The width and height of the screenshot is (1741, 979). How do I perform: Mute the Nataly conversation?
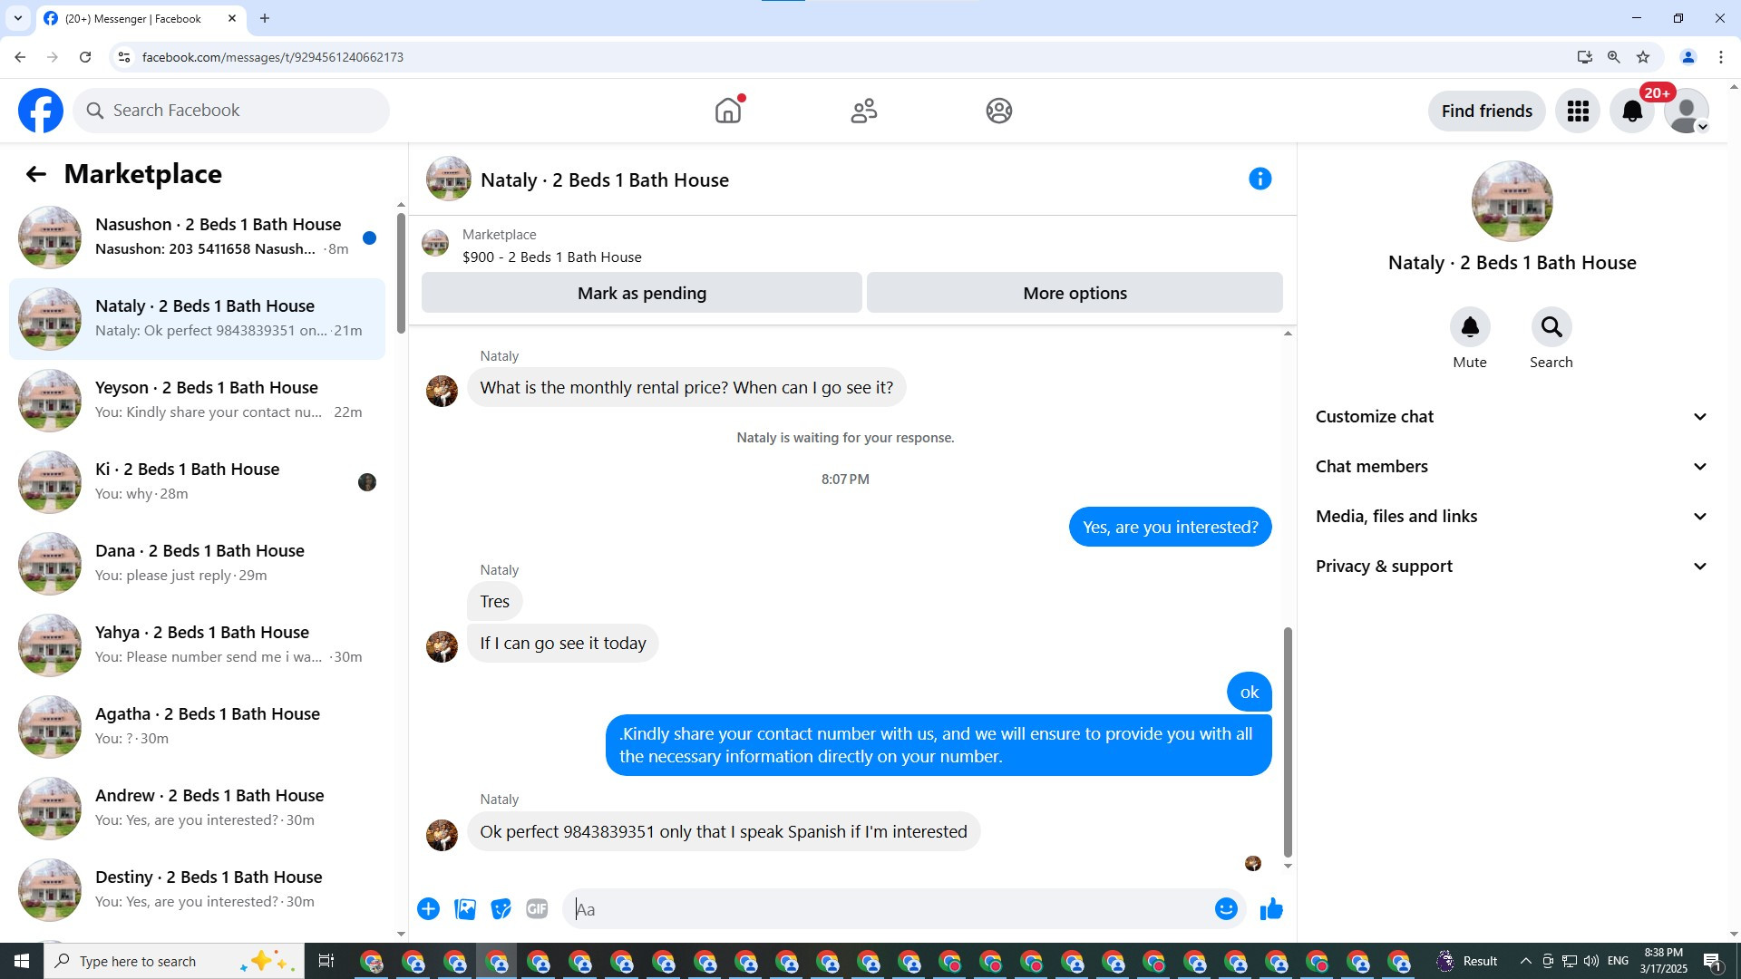(x=1470, y=327)
